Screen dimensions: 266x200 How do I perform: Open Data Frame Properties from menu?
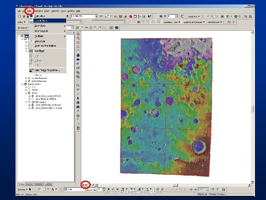[x=47, y=70]
